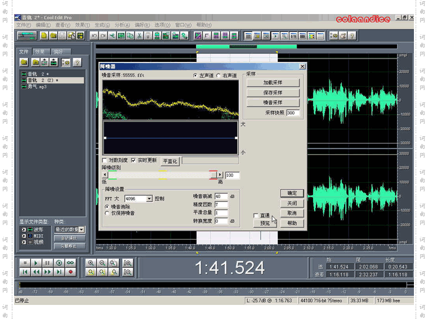Screen dimensions: 428x319
Task: Click the Zoom out full magnifier icon
Action: 114,263
